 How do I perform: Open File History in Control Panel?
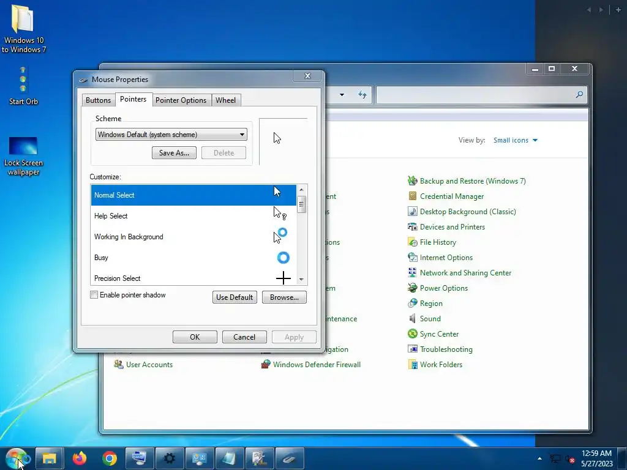pyautogui.click(x=437, y=242)
